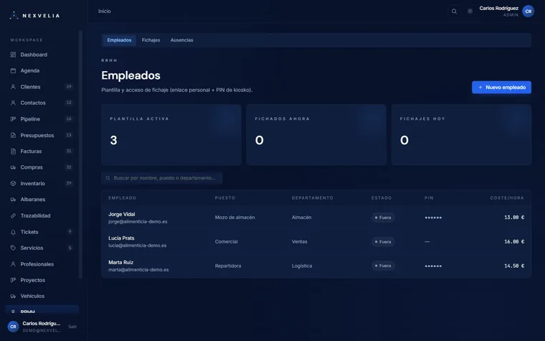Click email jorge@alimenticia-demo.es
Image resolution: width=545 pixels, height=341 pixels.
tap(138, 222)
